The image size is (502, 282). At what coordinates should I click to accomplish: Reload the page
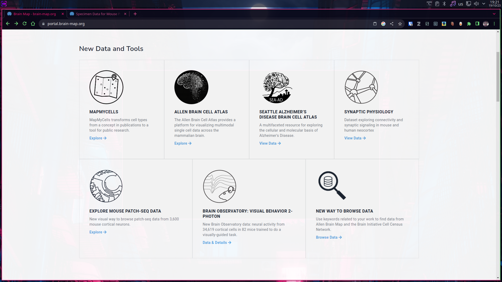click(25, 24)
